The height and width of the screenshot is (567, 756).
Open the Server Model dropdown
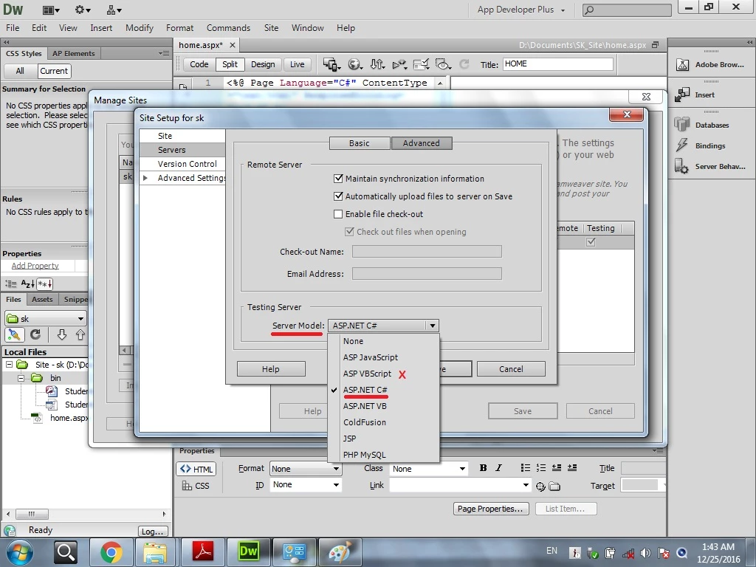383,326
